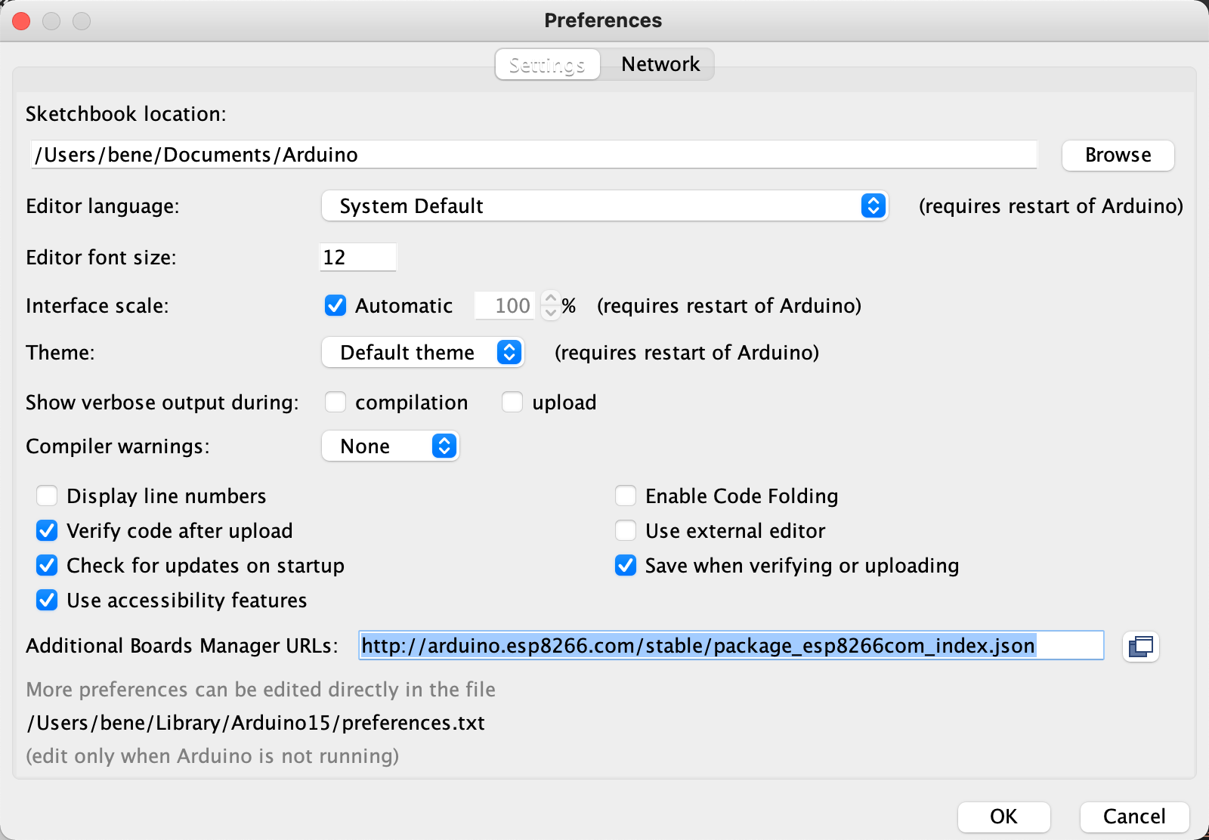Open the Editor language dropdown
The height and width of the screenshot is (840, 1209).
604,206
